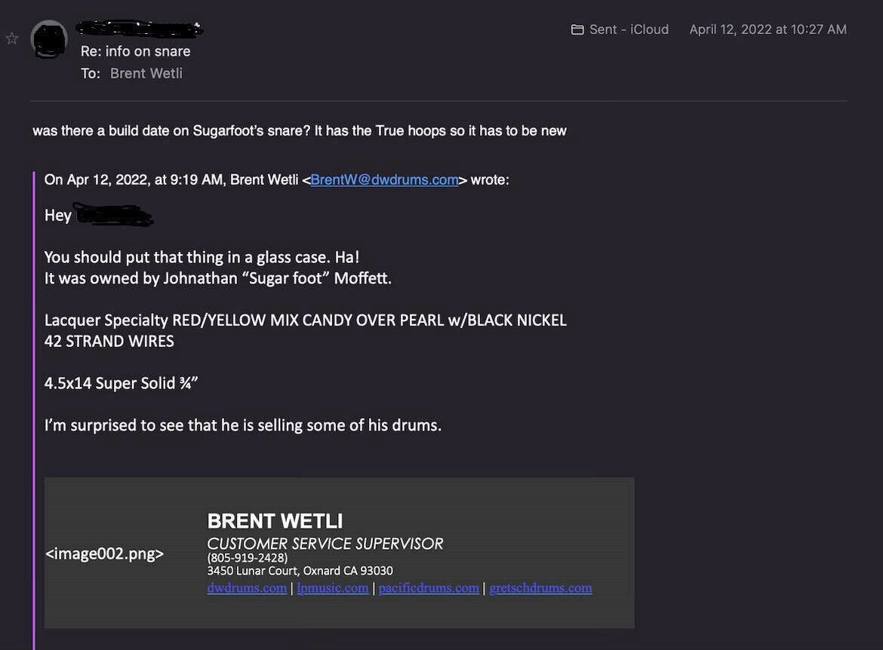883x650 pixels.
Task: Click the blacked-out sender avatar
Action: [49, 39]
